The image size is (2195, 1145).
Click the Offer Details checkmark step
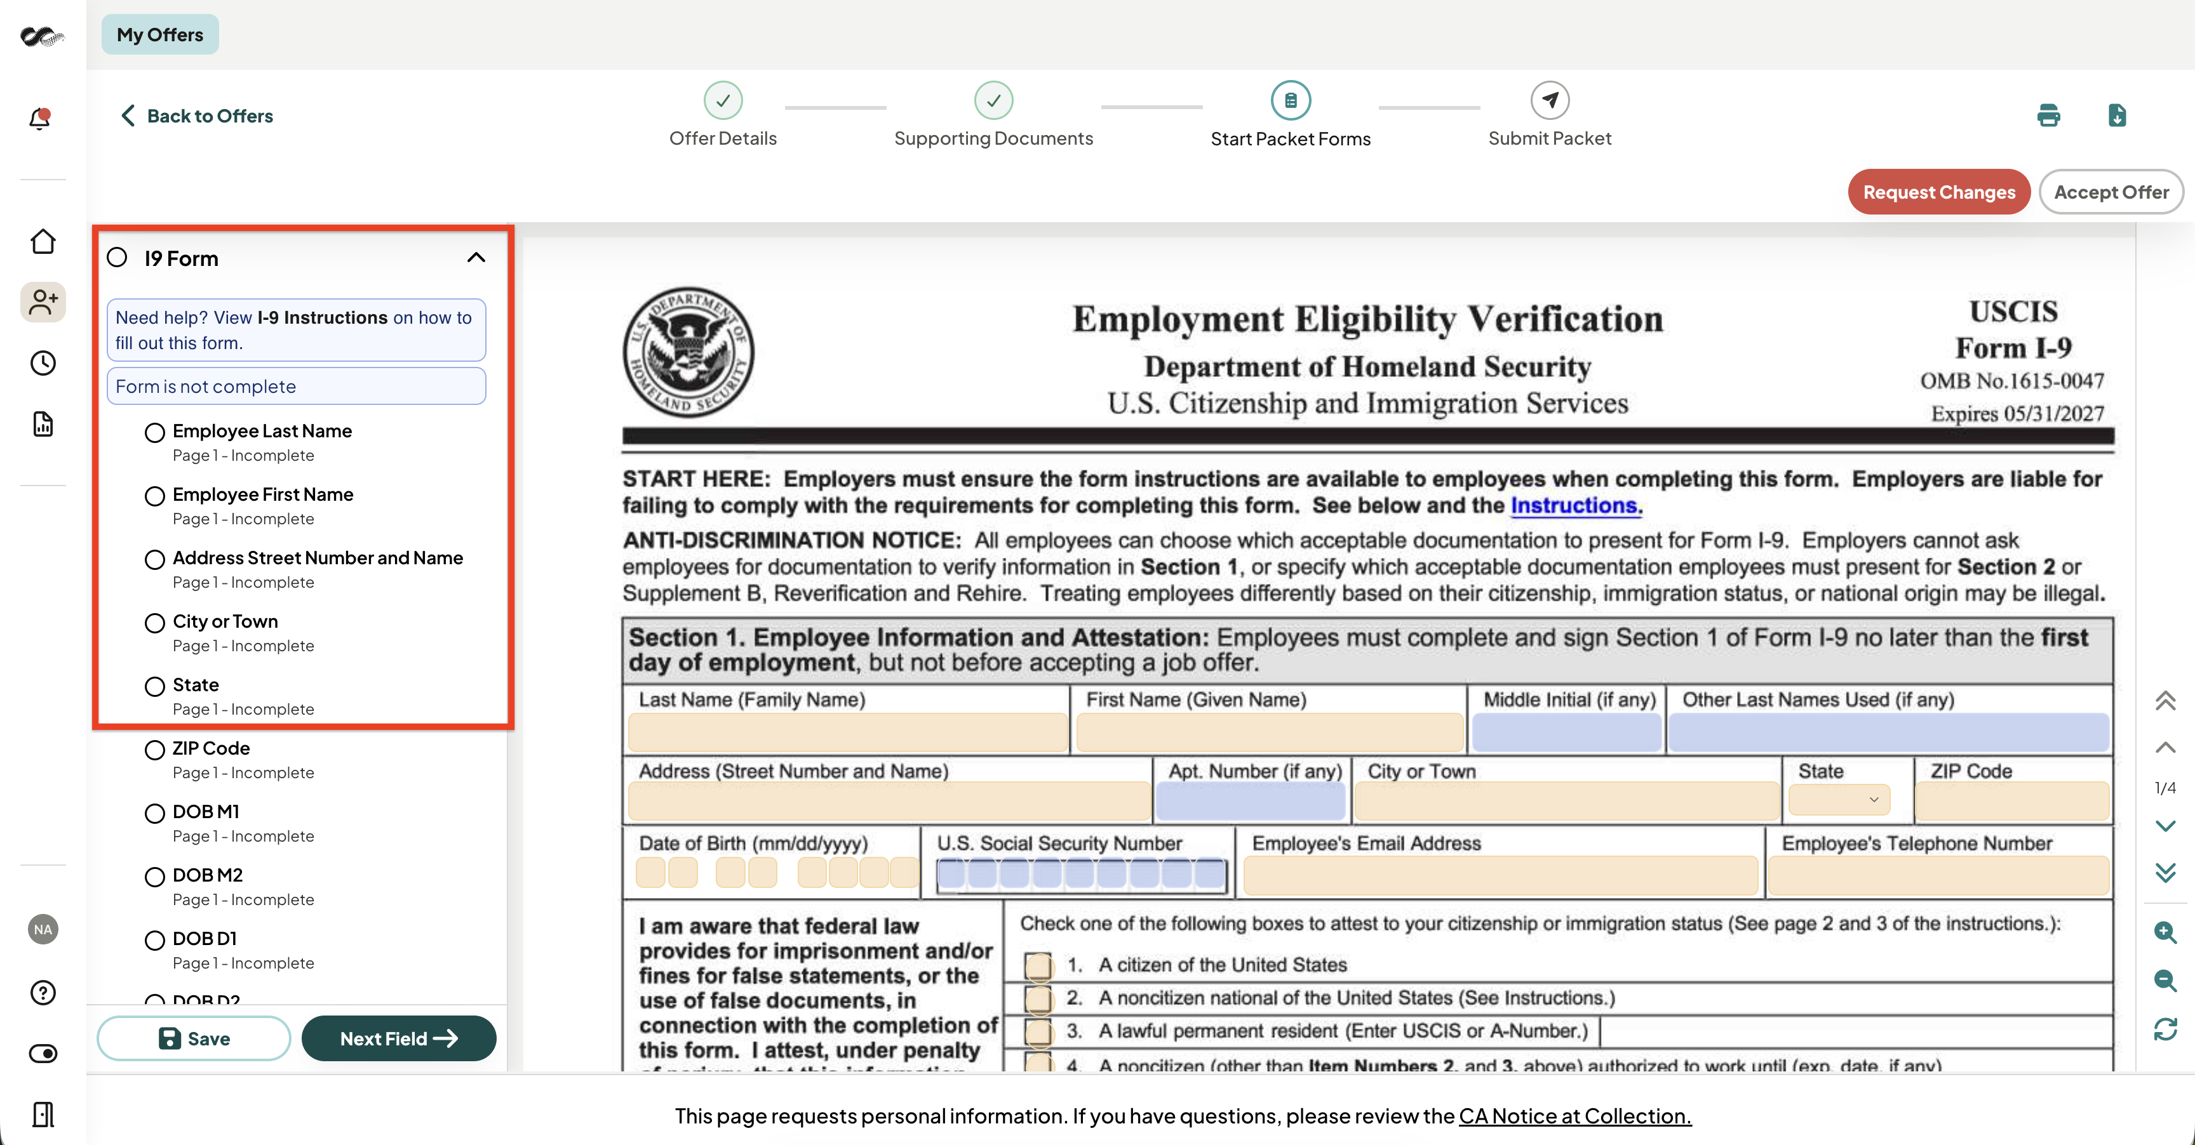point(723,100)
